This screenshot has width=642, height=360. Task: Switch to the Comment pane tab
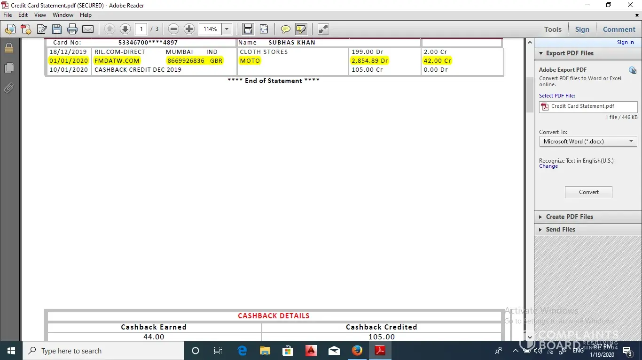(619, 29)
